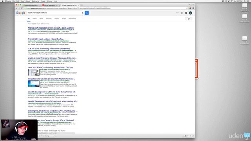Click the voice search microphone icon
Screen dimensions: 251x141
point(83,13)
